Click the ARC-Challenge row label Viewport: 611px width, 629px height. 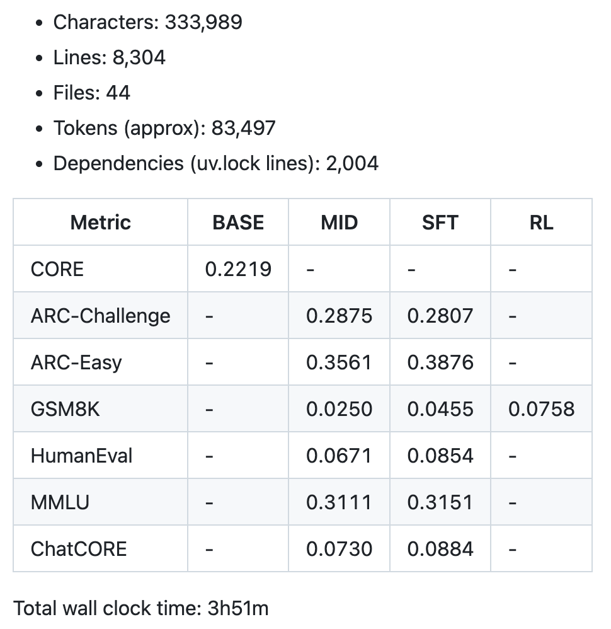click(x=100, y=315)
